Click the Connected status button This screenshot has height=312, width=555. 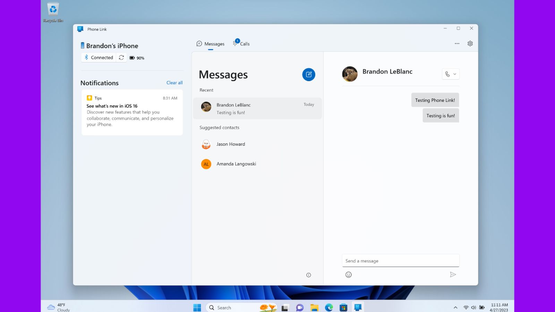pyautogui.click(x=99, y=57)
